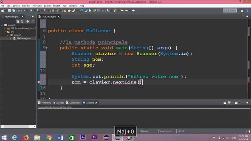Open Firefox from the taskbar
Screen dimensions: 251x141
click(26, 137)
